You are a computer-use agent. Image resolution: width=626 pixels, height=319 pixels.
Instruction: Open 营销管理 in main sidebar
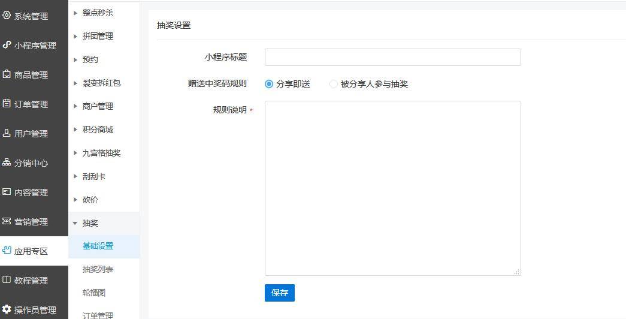coord(34,221)
